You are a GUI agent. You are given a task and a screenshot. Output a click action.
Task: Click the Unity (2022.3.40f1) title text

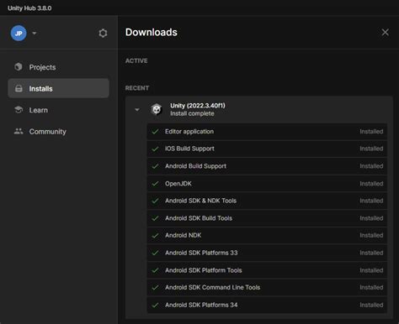pyautogui.click(x=198, y=106)
